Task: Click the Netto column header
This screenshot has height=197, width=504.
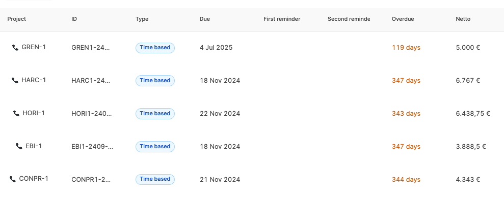Action: tap(463, 19)
